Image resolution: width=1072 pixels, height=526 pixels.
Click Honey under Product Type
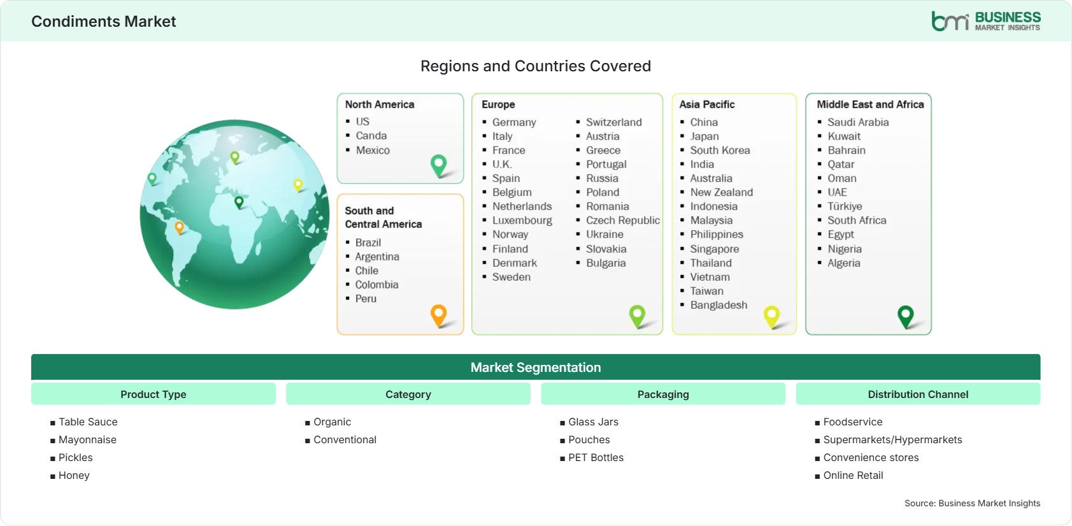tap(74, 475)
